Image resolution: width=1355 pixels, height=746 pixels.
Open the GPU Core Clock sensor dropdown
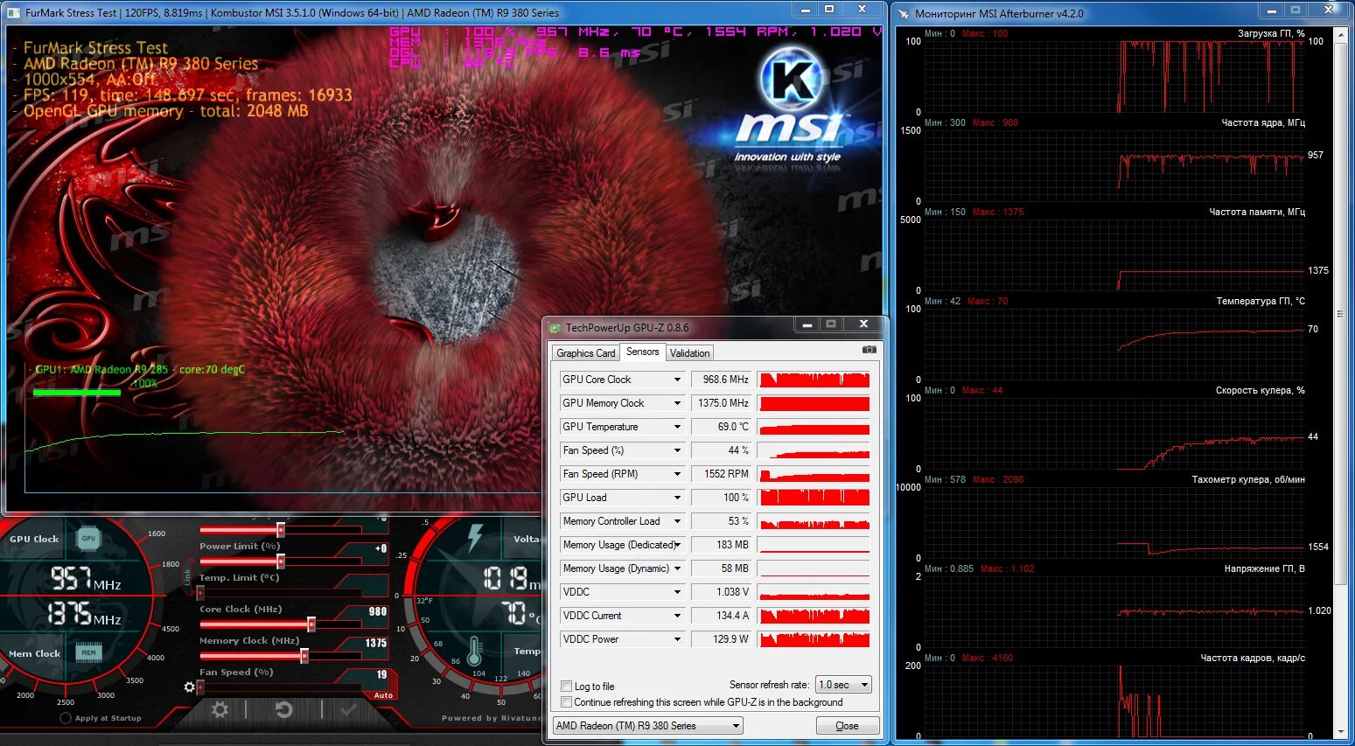click(677, 380)
